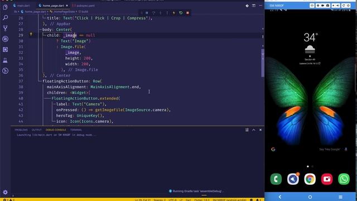Restart the debug session

(x=181, y=13)
